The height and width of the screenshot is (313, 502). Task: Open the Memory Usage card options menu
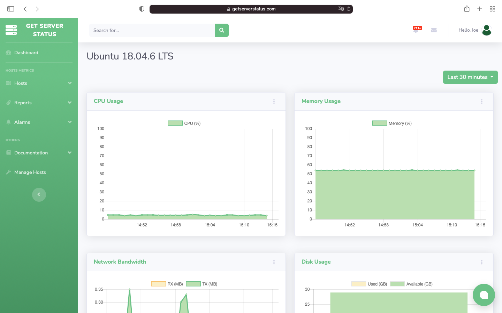coord(482,102)
